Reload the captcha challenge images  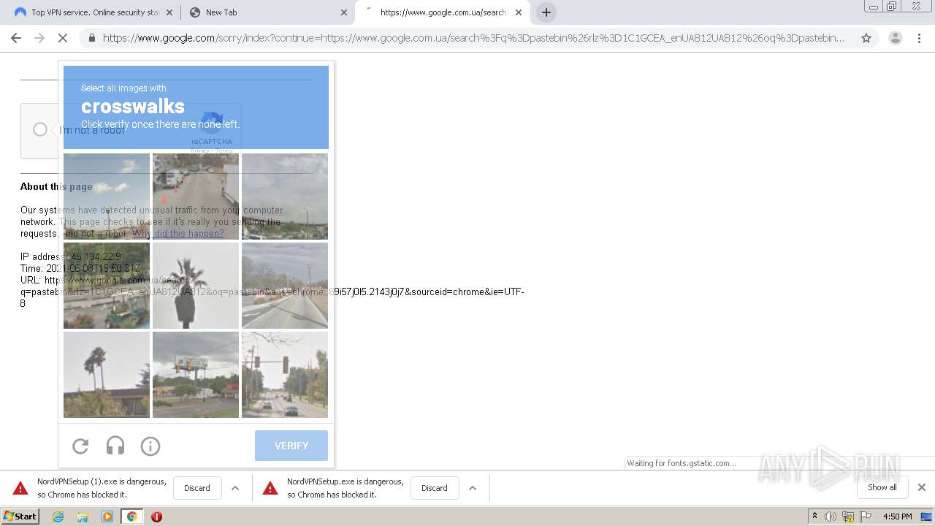(80, 446)
